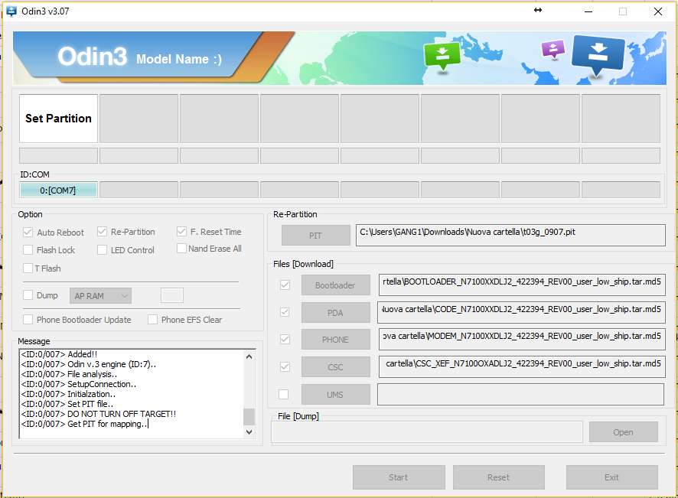This screenshot has width=678, height=498.
Task: Click the small box next to AP RAM
Action: pyautogui.click(x=172, y=295)
